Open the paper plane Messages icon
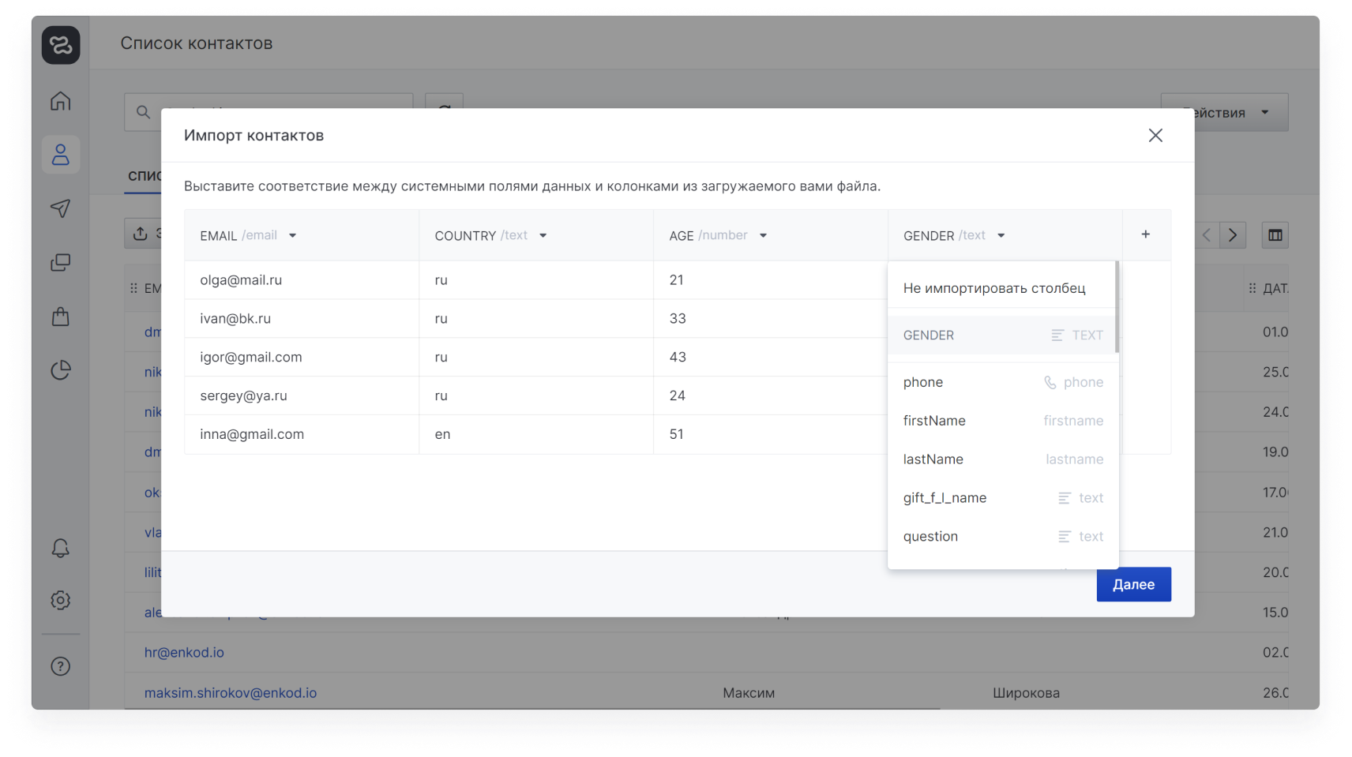 (x=61, y=208)
